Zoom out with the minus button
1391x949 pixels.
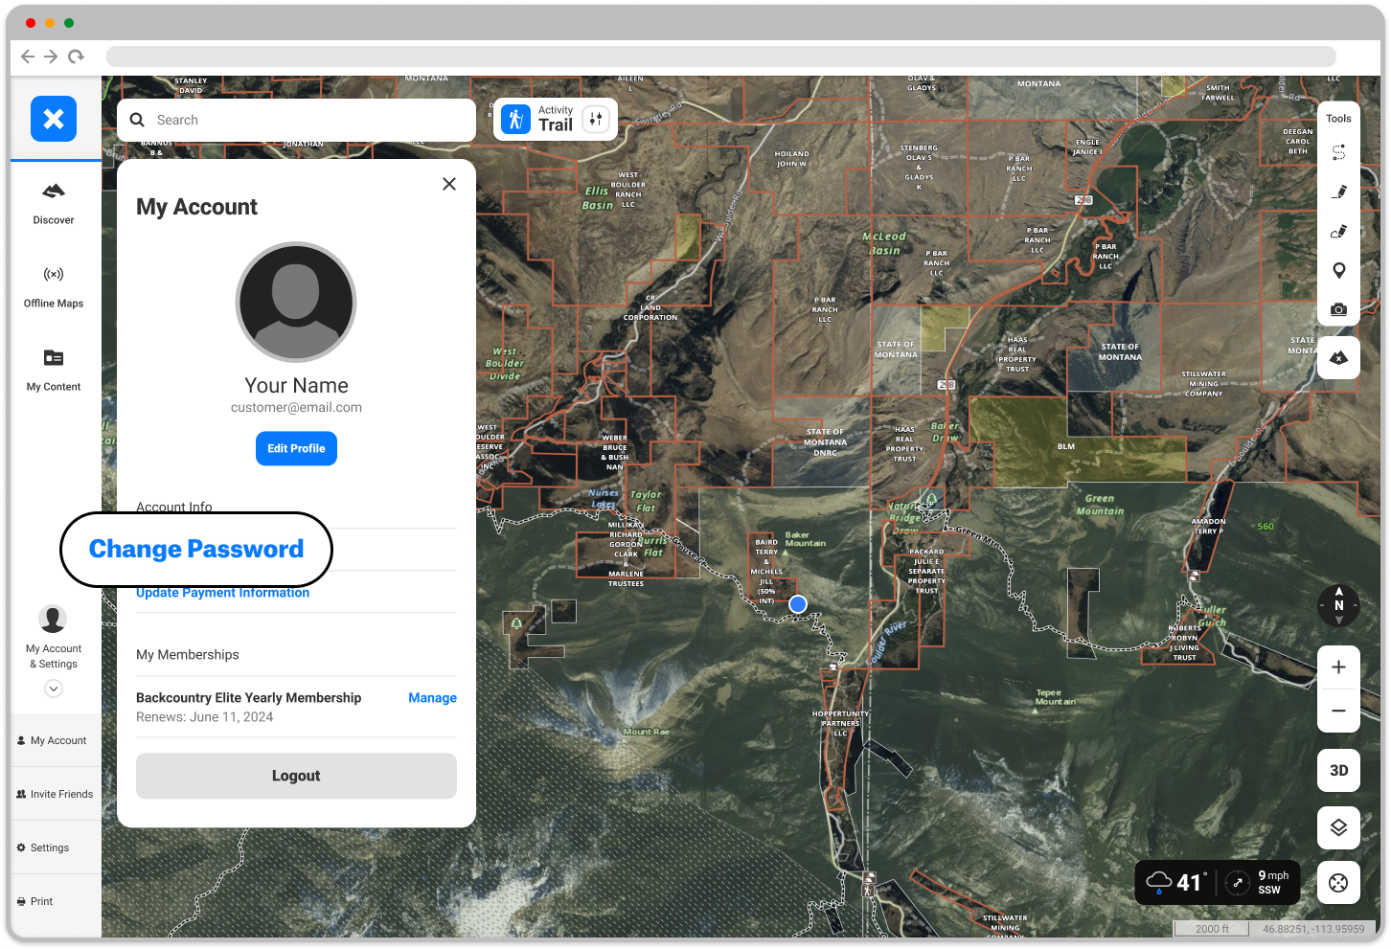pyautogui.click(x=1339, y=711)
